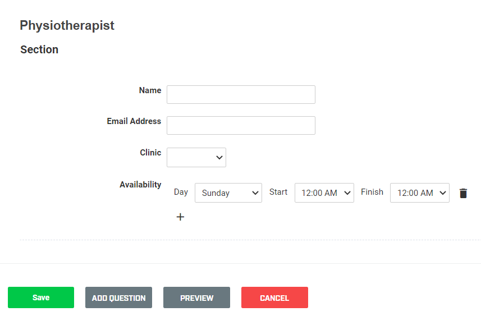481x316 pixels.
Task: Click the Start label text
Action: 278,192
